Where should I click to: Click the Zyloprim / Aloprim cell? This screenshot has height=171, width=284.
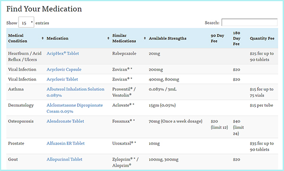[125, 162]
